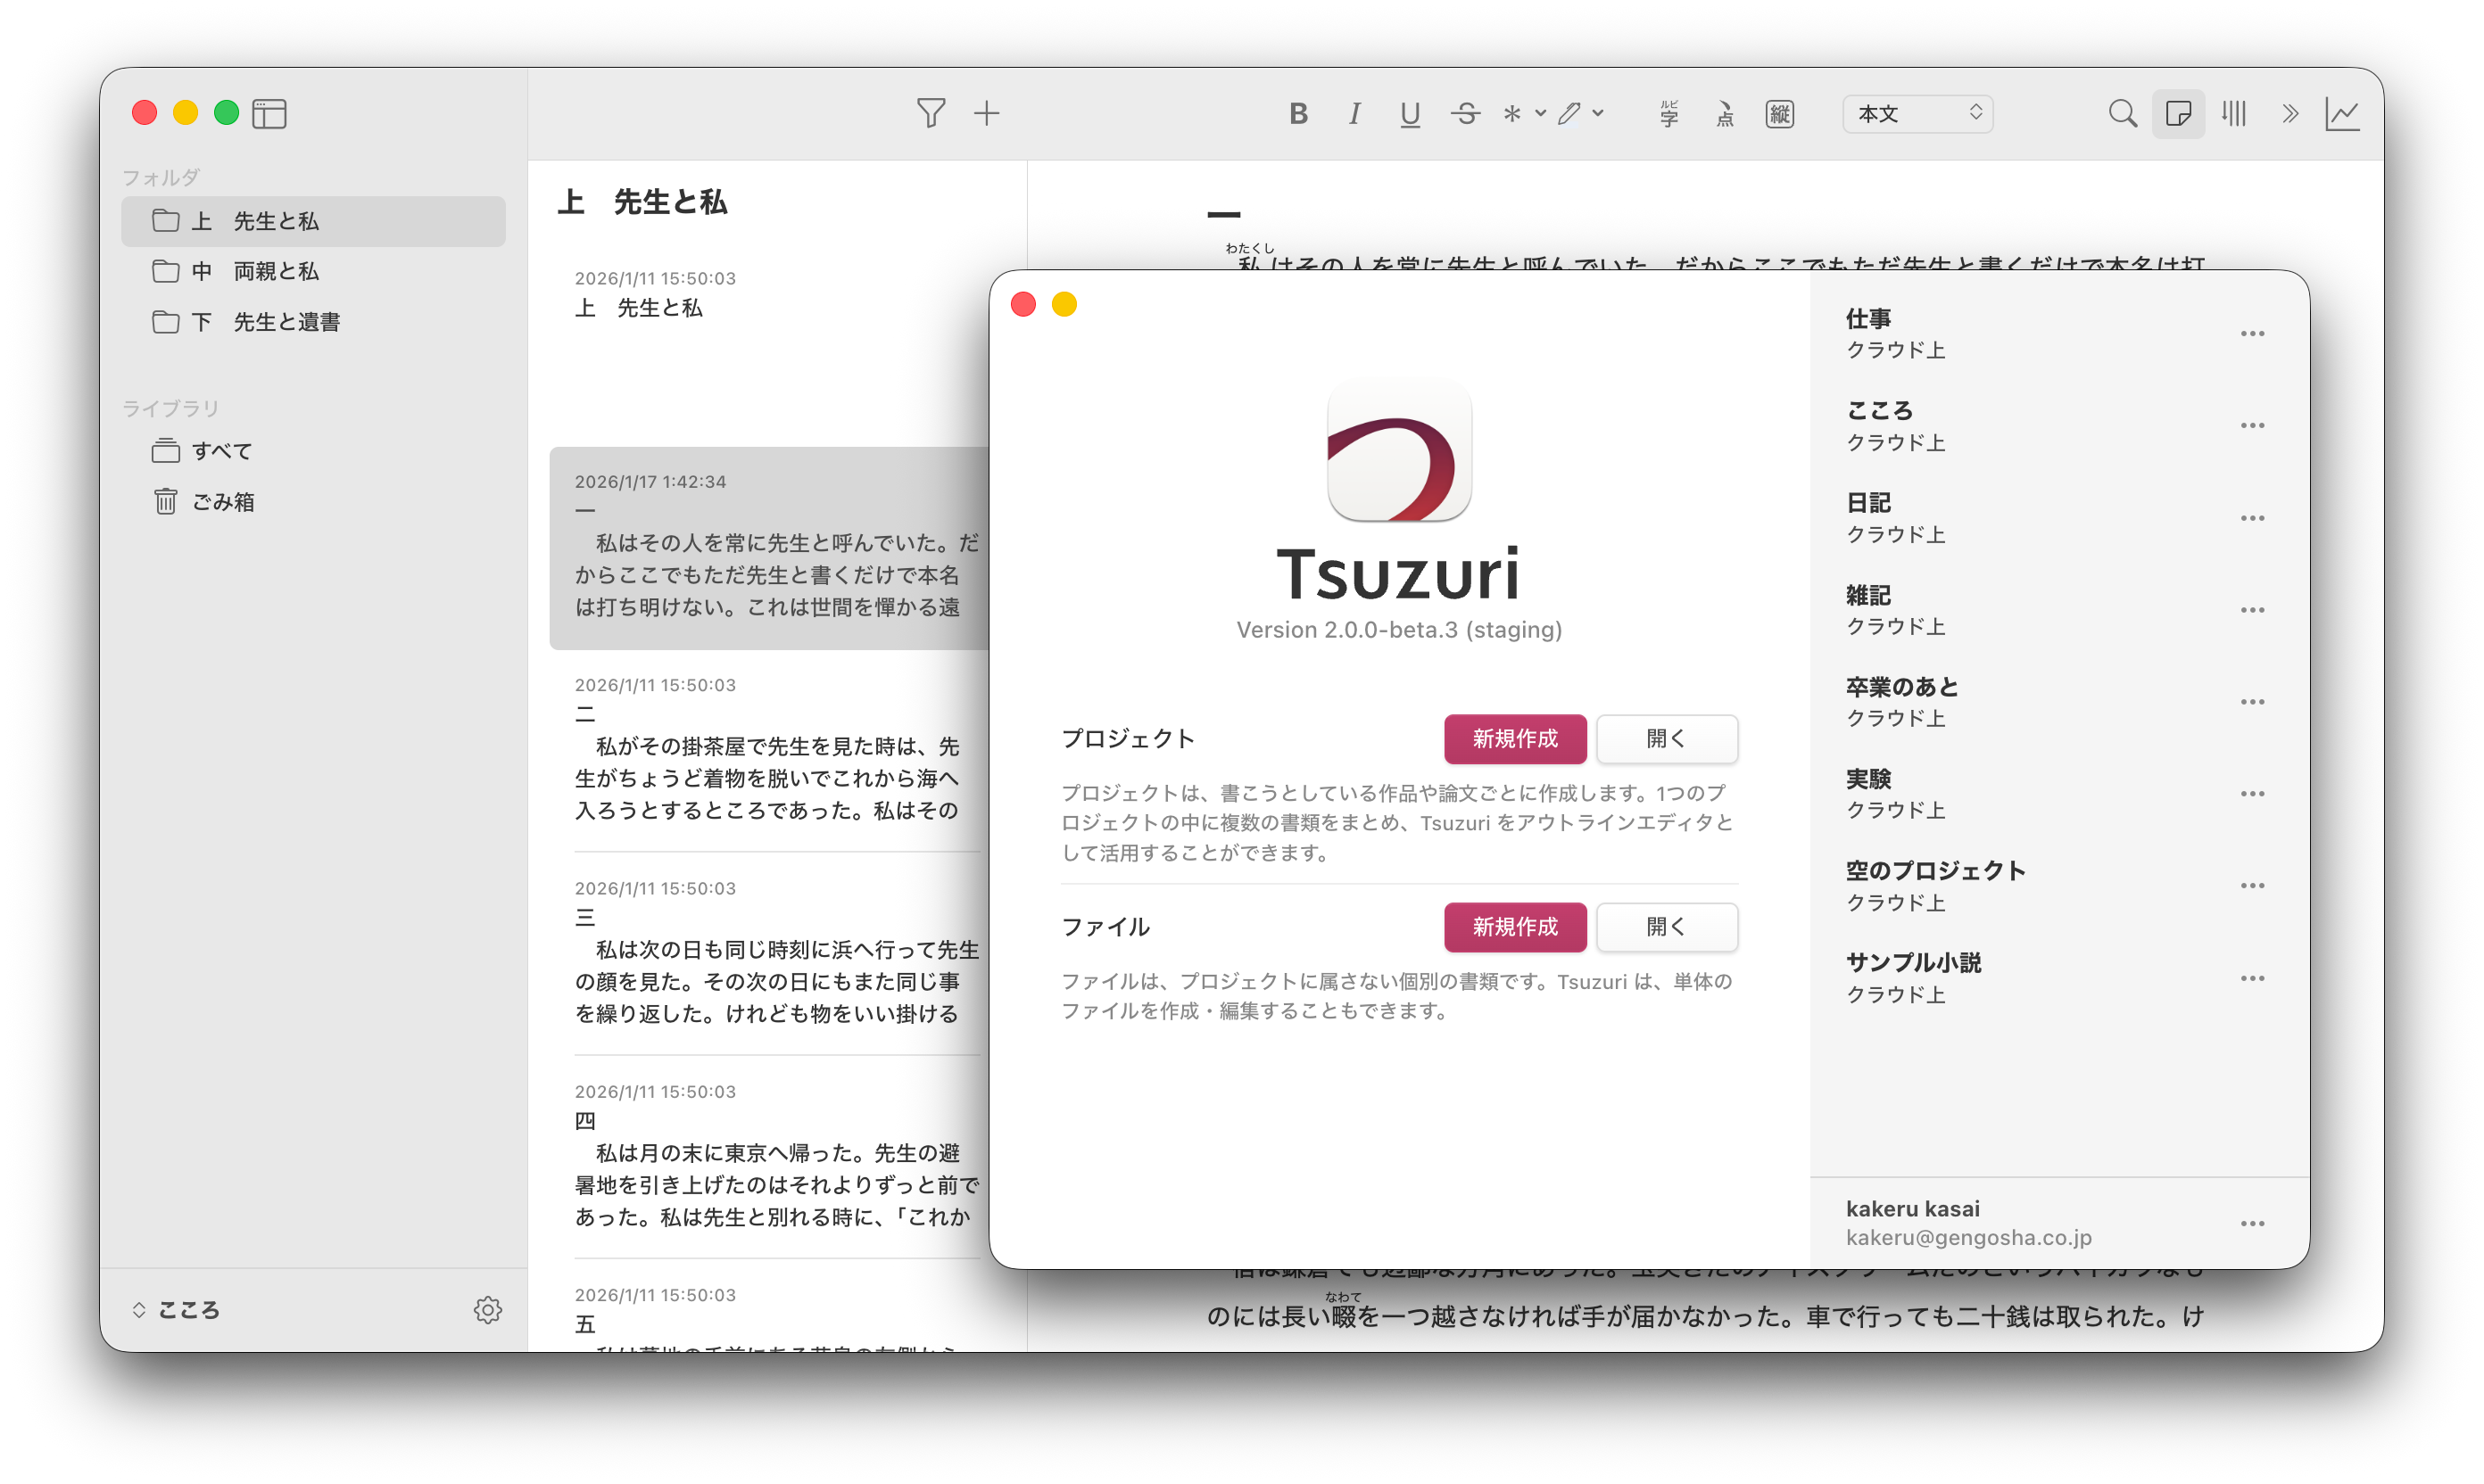Open the document search icon
Screen dimensions: 2484x1484
2121,113
